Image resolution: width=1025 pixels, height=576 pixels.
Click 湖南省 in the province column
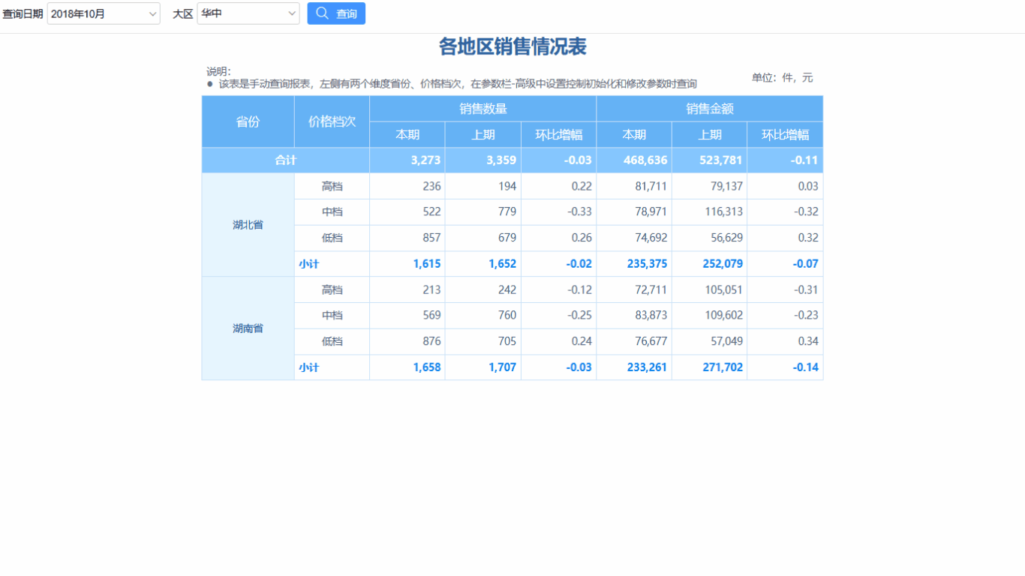(x=248, y=328)
